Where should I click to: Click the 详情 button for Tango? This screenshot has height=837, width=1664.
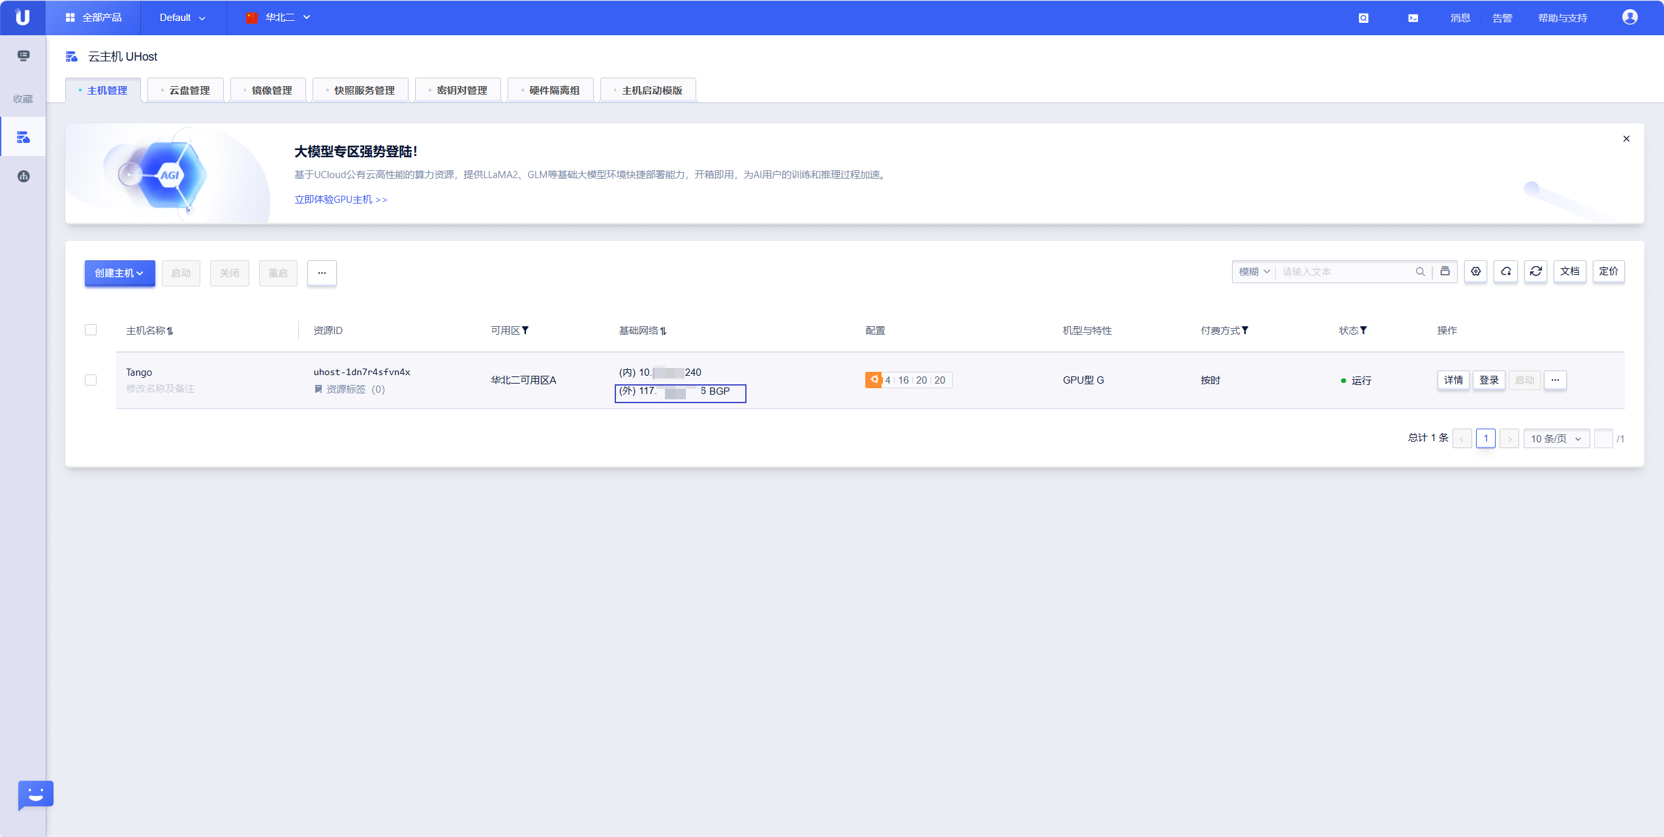(1453, 380)
